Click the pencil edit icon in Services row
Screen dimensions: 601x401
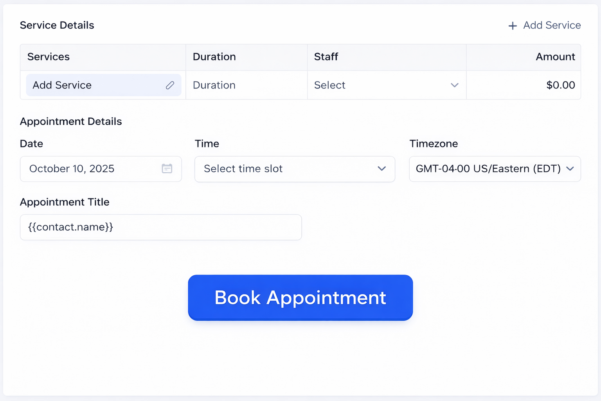pyautogui.click(x=170, y=85)
